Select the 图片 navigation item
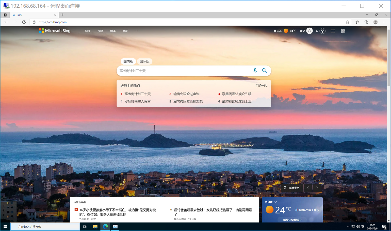The width and height of the screenshot is (391, 231). coord(87,31)
